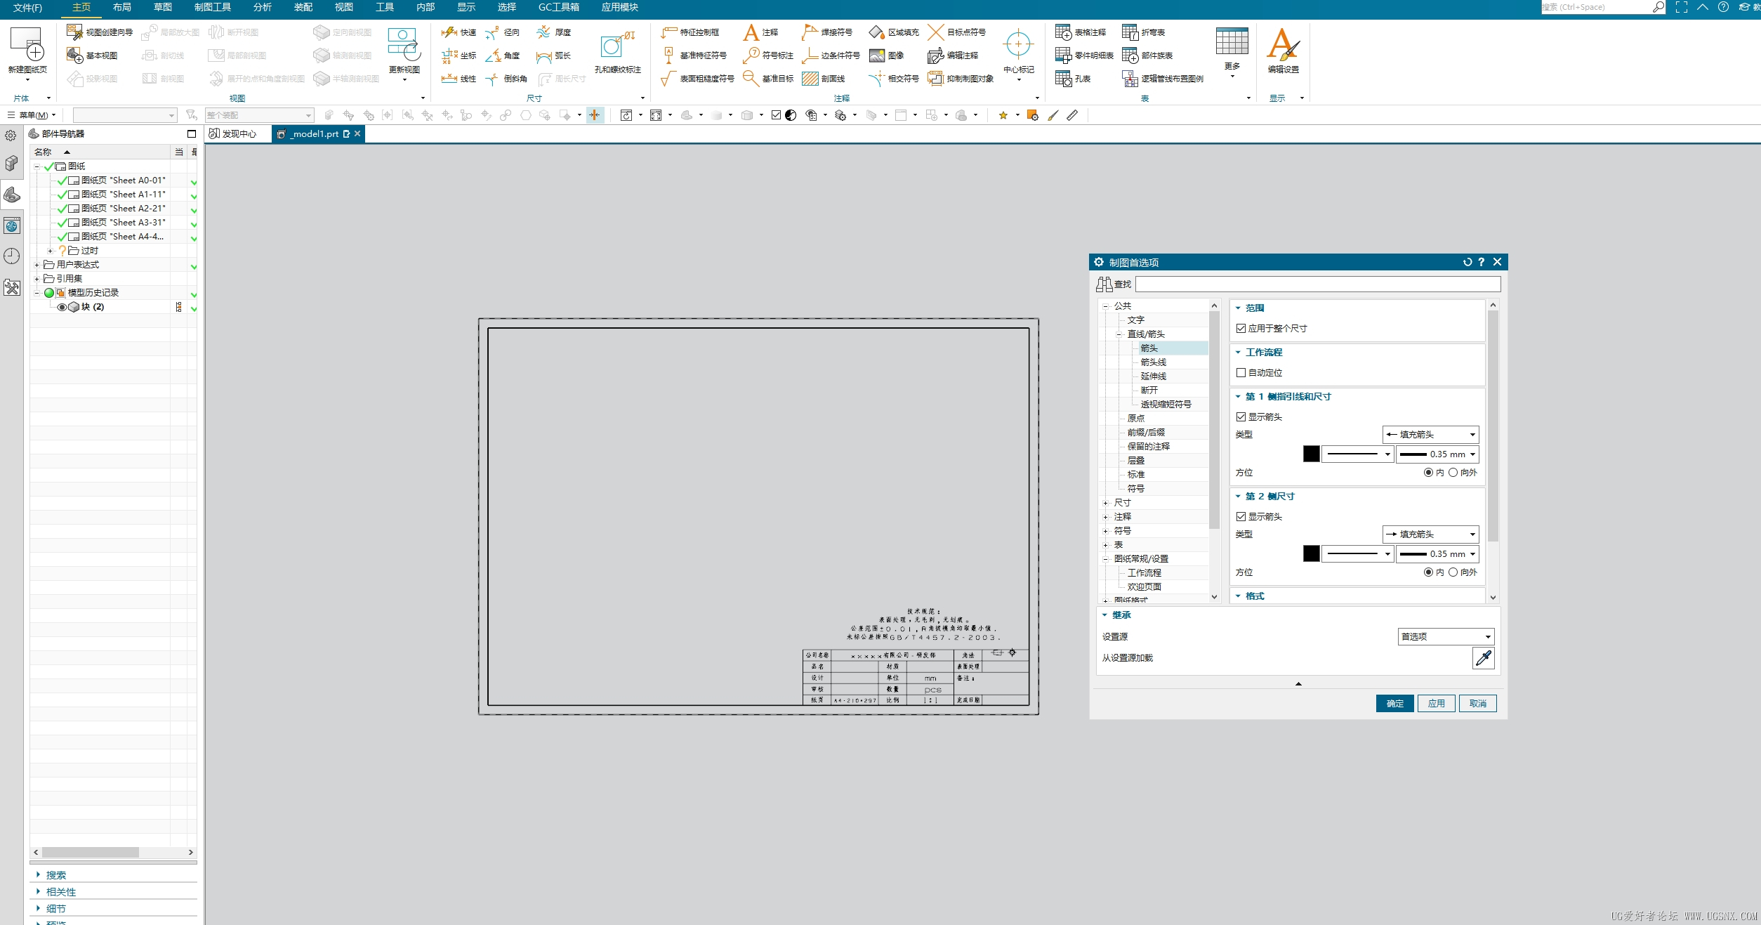This screenshot has width=1761, height=925.
Task: Click the 从设置源加载 eyedropper icon
Action: click(1483, 658)
